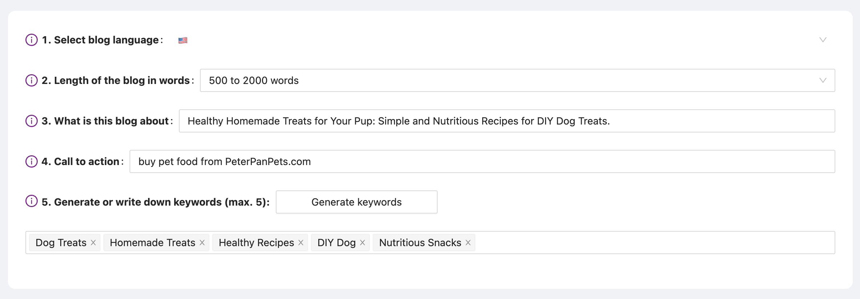Remove the DIY Dog keyword tag
The width and height of the screenshot is (860, 299).
(363, 243)
